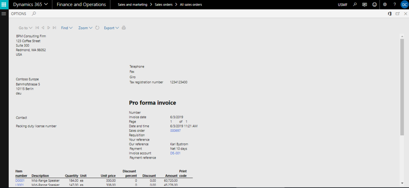
Task: Expand the Zoom dropdown
Action: coord(85,28)
